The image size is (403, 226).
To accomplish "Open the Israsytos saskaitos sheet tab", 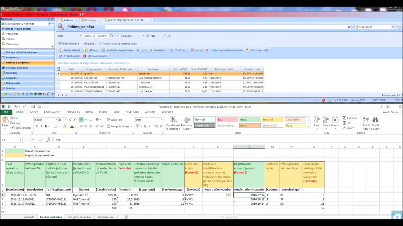I will pyautogui.click(x=79, y=217).
